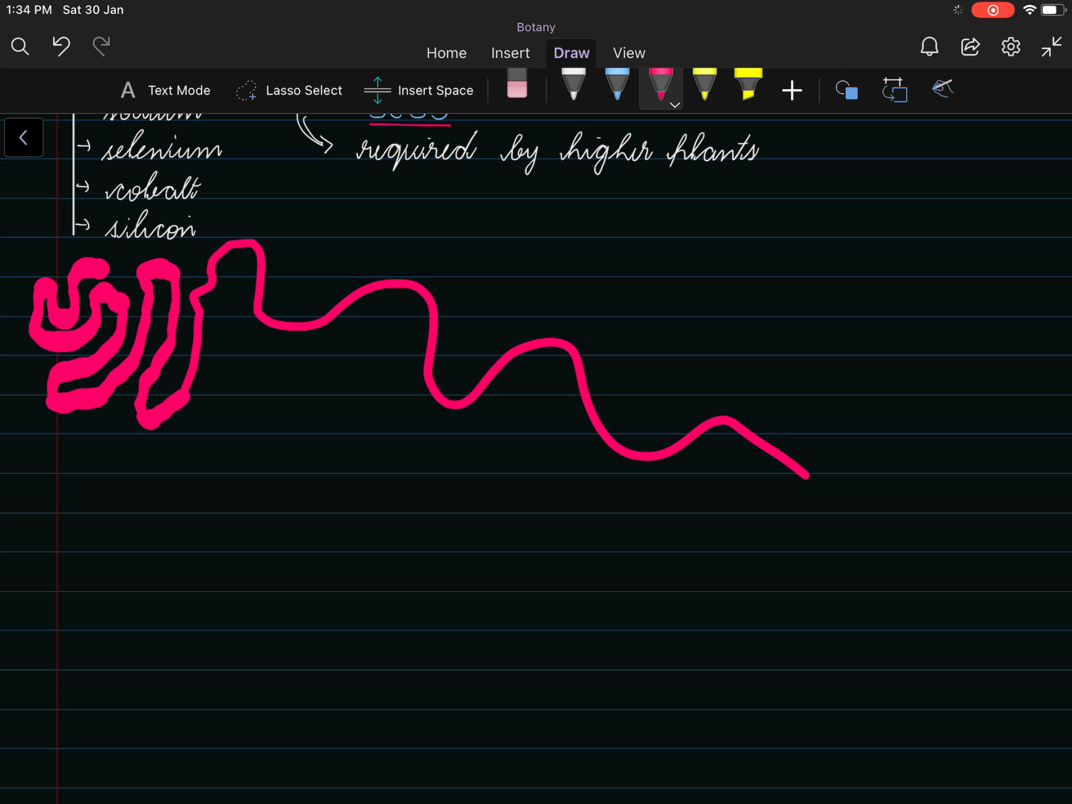Open settings gear
Image resolution: width=1072 pixels, height=804 pixels.
(1010, 47)
